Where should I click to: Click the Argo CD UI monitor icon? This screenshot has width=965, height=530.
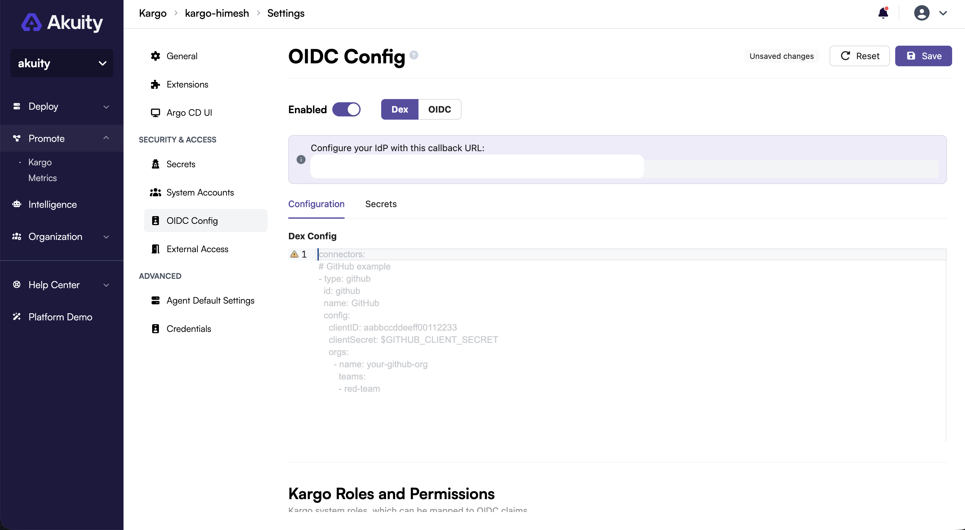pos(155,113)
